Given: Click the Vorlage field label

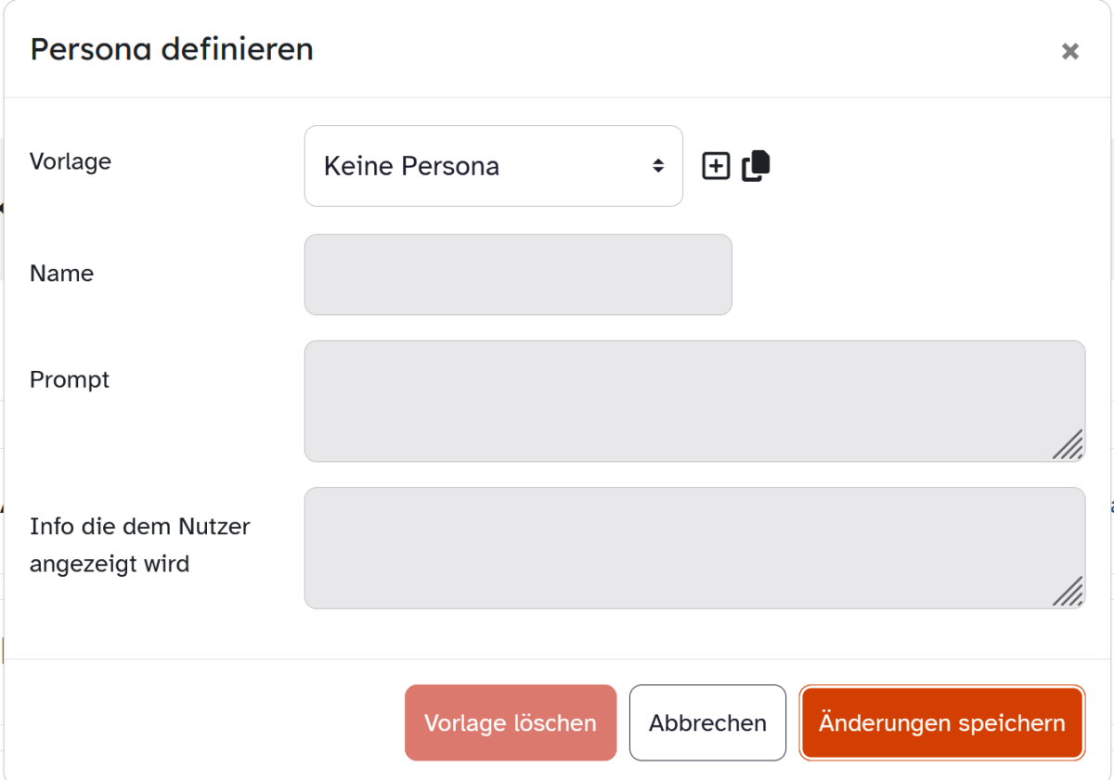Looking at the screenshot, I should (71, 161).
